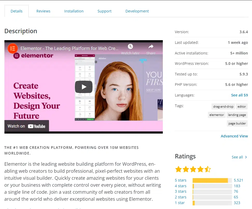Screen dimensions: 252x209
Task: Open the Development tab
Action: pyautogui.click(x=137, y=11)
